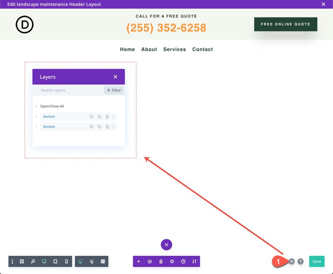Open the help question mark icon
The image size is (333, 274).
coord(300,261)
